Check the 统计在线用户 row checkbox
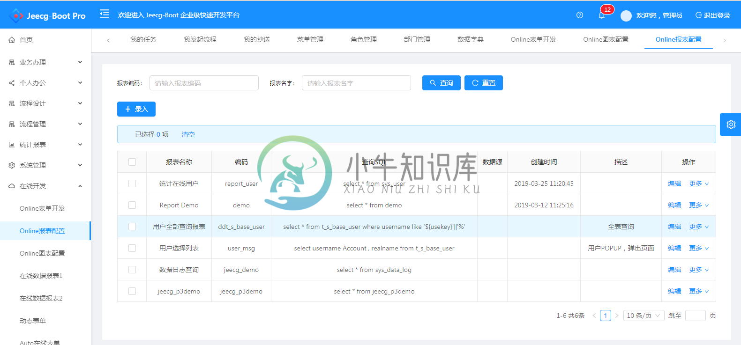The width and height of the screenshot is (741, 345). [x=132, y=184]
